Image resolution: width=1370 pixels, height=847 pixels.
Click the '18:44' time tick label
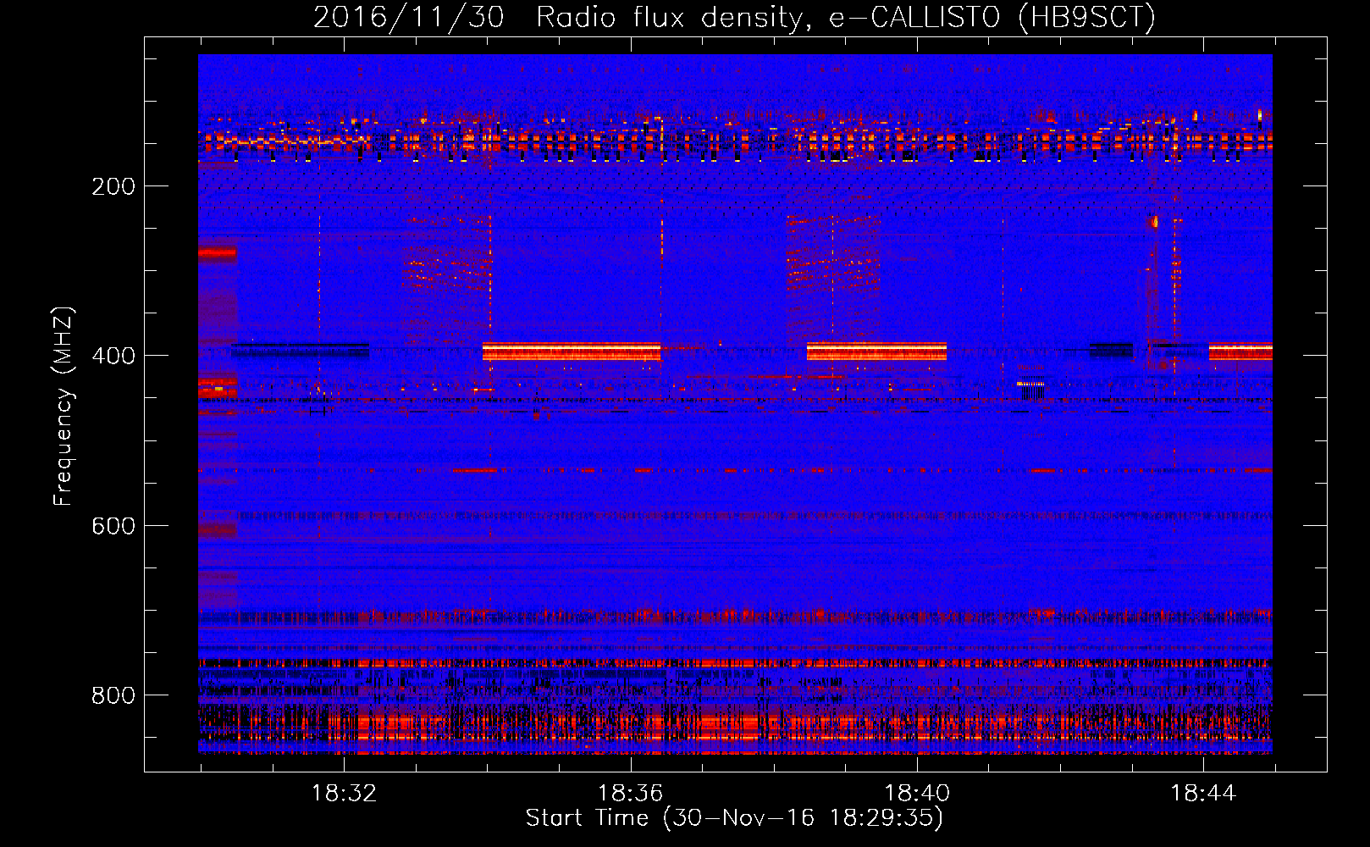tap(1203, 794)
